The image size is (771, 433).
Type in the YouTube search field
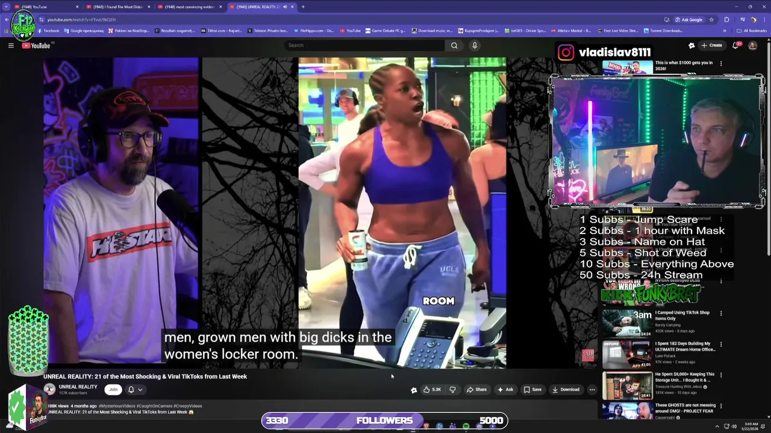pyautogui.click(x=364, y=45)
